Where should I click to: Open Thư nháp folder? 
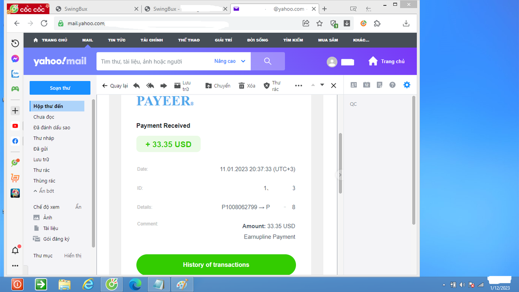pos(44,138)
